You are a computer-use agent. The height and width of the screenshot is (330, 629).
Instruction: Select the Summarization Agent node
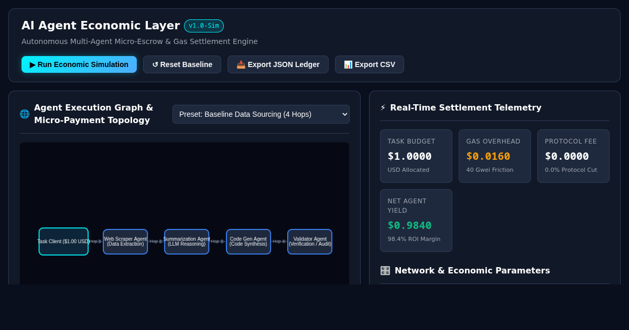[187, 241]
